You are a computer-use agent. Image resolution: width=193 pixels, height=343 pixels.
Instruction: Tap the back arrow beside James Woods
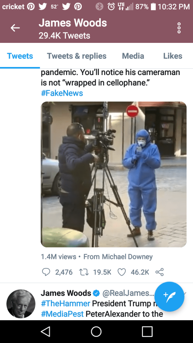click(15, 28)
